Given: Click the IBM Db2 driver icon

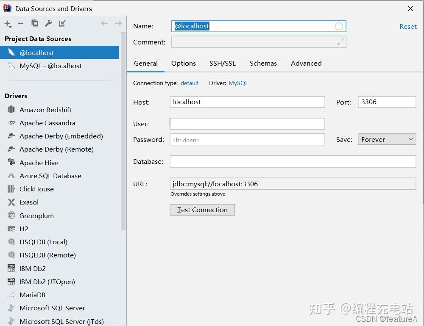Looking at the screenshot, I should click(x=11, y=268).
